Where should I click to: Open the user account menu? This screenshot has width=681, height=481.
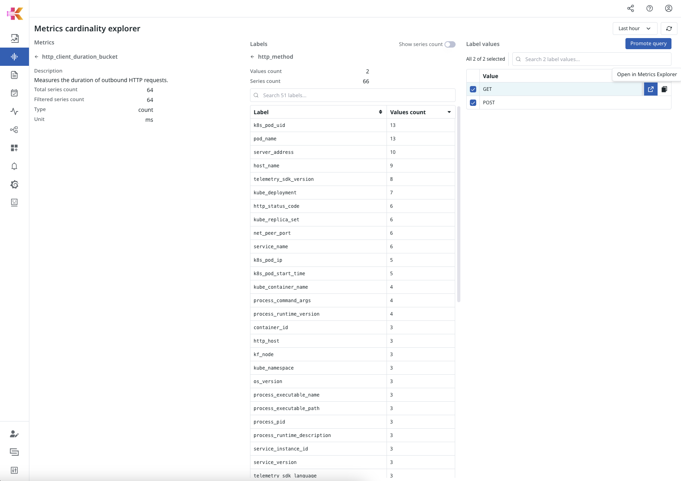tap(668, 8)
